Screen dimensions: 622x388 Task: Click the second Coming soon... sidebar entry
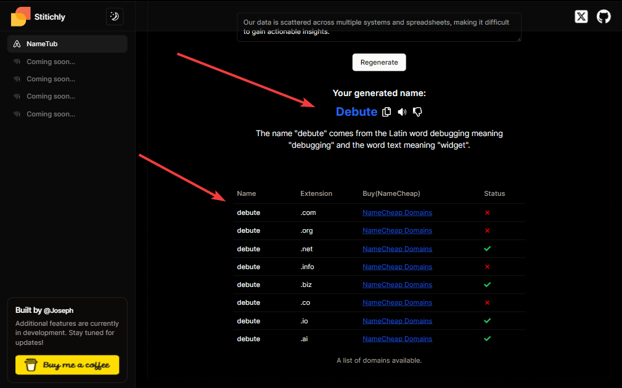51,79
